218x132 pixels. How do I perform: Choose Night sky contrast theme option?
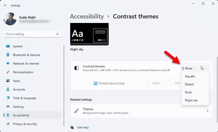191,100
